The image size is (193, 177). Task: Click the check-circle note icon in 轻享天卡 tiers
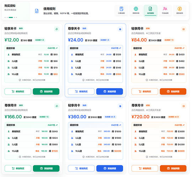[20, 80]
